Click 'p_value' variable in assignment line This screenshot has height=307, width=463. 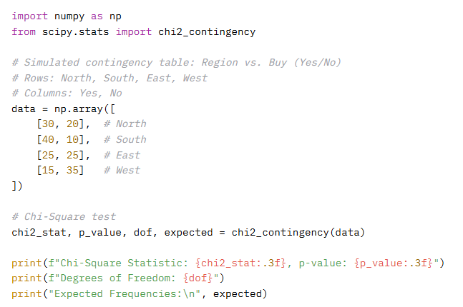(100, 233)
